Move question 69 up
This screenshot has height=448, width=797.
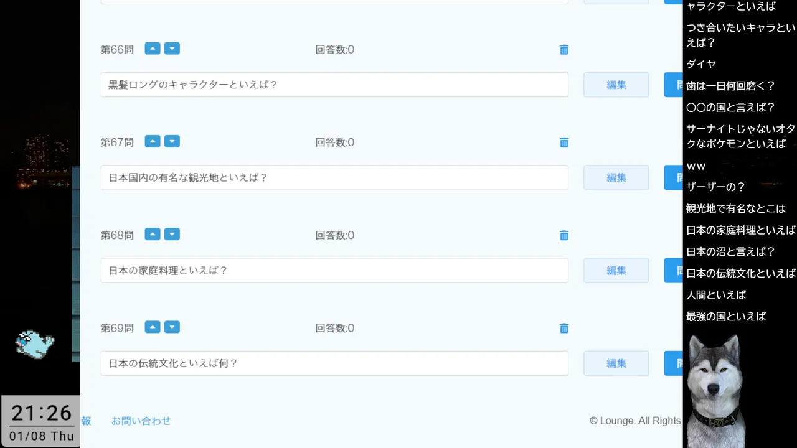(x=153, y=327)
